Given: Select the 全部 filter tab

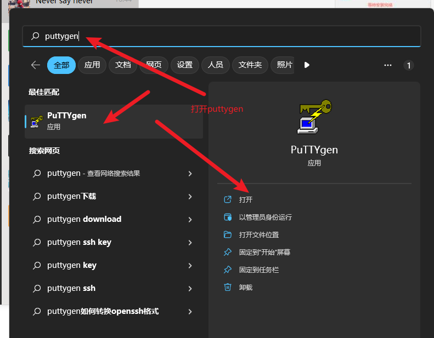Looking at the screenshot, I should [61, 65].
